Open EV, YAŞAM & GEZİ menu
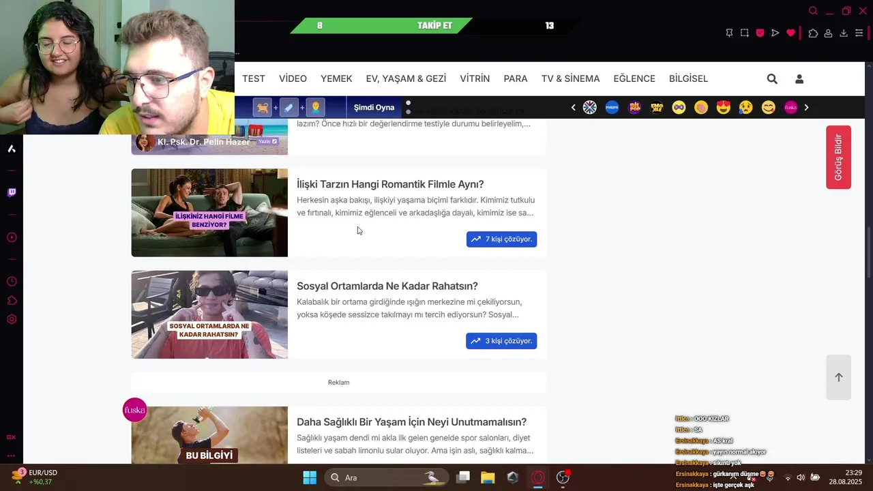This screenshot has width=873, height=491. [406, 79]
